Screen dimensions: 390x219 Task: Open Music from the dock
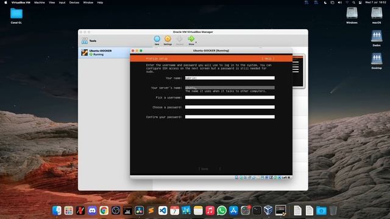coord(210,210)
